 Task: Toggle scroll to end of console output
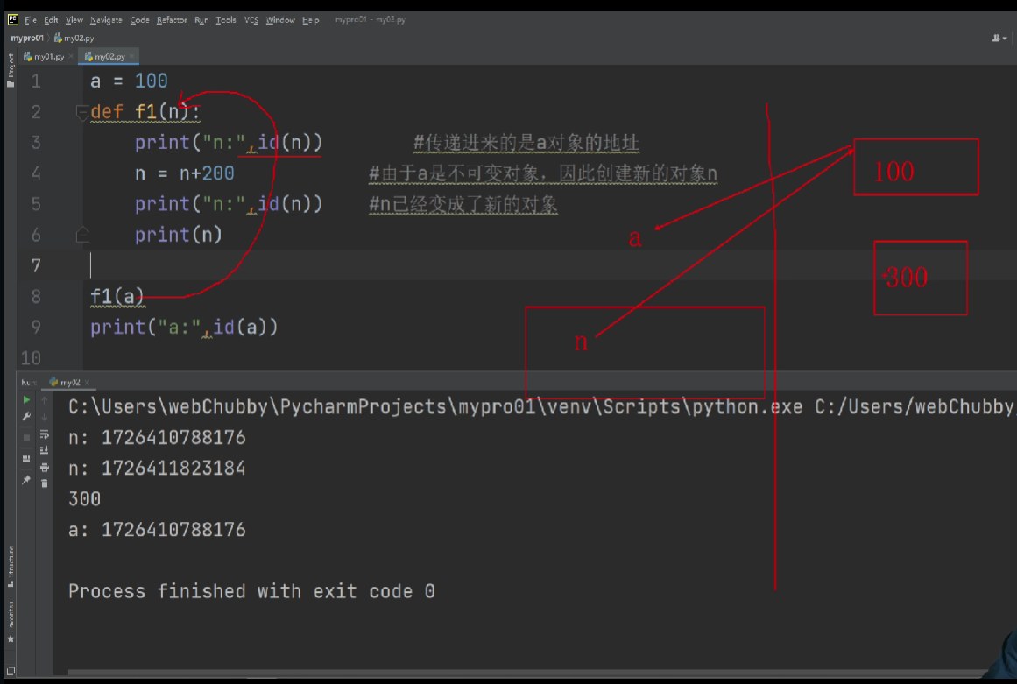[44, 450]
